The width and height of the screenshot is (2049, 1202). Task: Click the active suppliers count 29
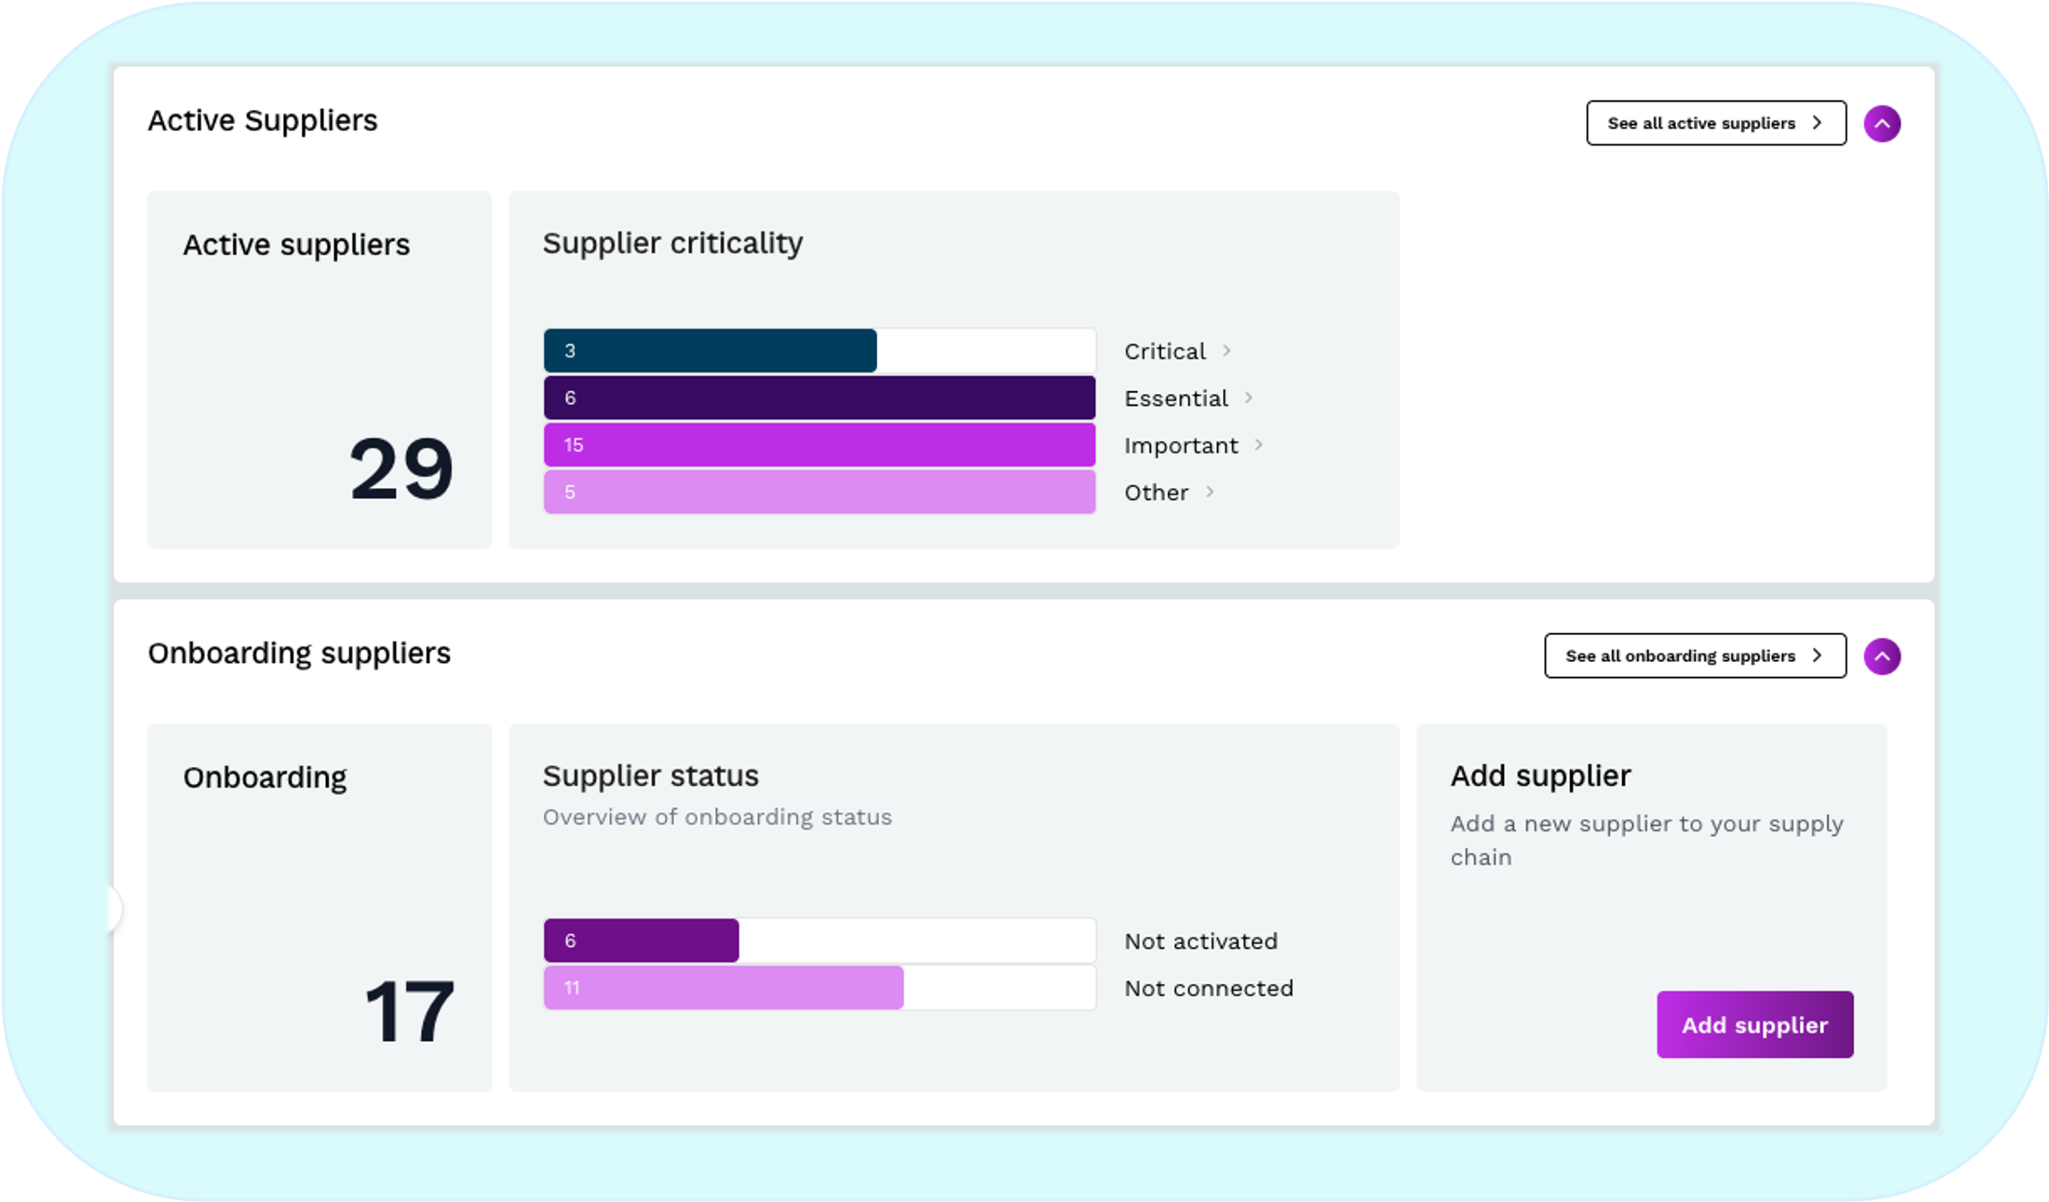pos(401,469)
